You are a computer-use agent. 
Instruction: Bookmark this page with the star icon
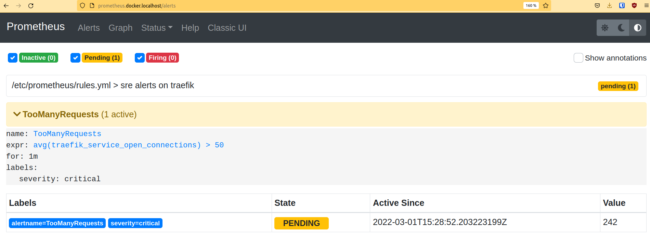(x=546, y=5)
